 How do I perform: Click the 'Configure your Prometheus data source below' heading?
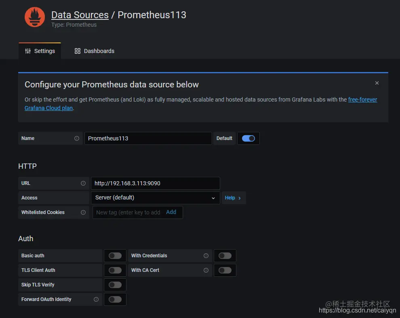click(x=112, y=85)
